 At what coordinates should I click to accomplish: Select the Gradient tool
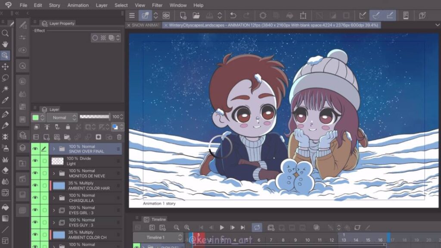point(5,218)
